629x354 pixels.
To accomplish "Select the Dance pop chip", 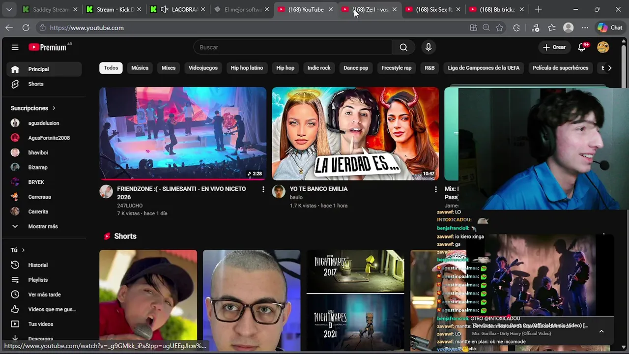I will [x=356, y=68].
